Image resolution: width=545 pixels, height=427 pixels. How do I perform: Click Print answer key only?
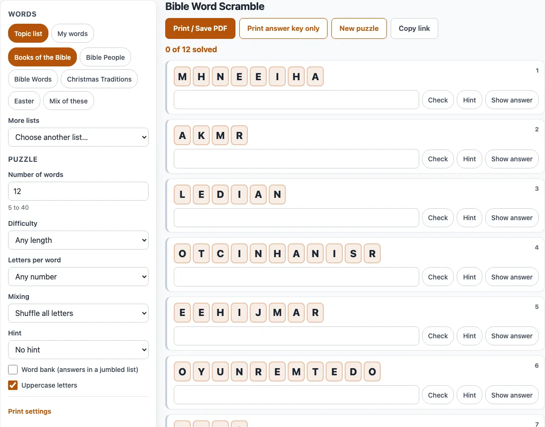(x=283, y=28)
